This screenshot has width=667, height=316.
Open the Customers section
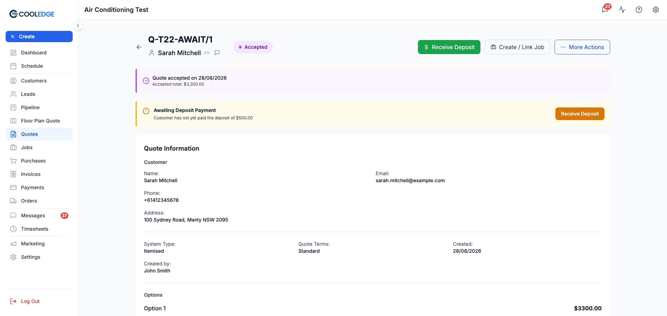39,81
